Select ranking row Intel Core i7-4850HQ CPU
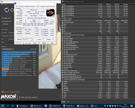This screenshot has height=108, width=135. pyautogui.click(x=19, y=73)
